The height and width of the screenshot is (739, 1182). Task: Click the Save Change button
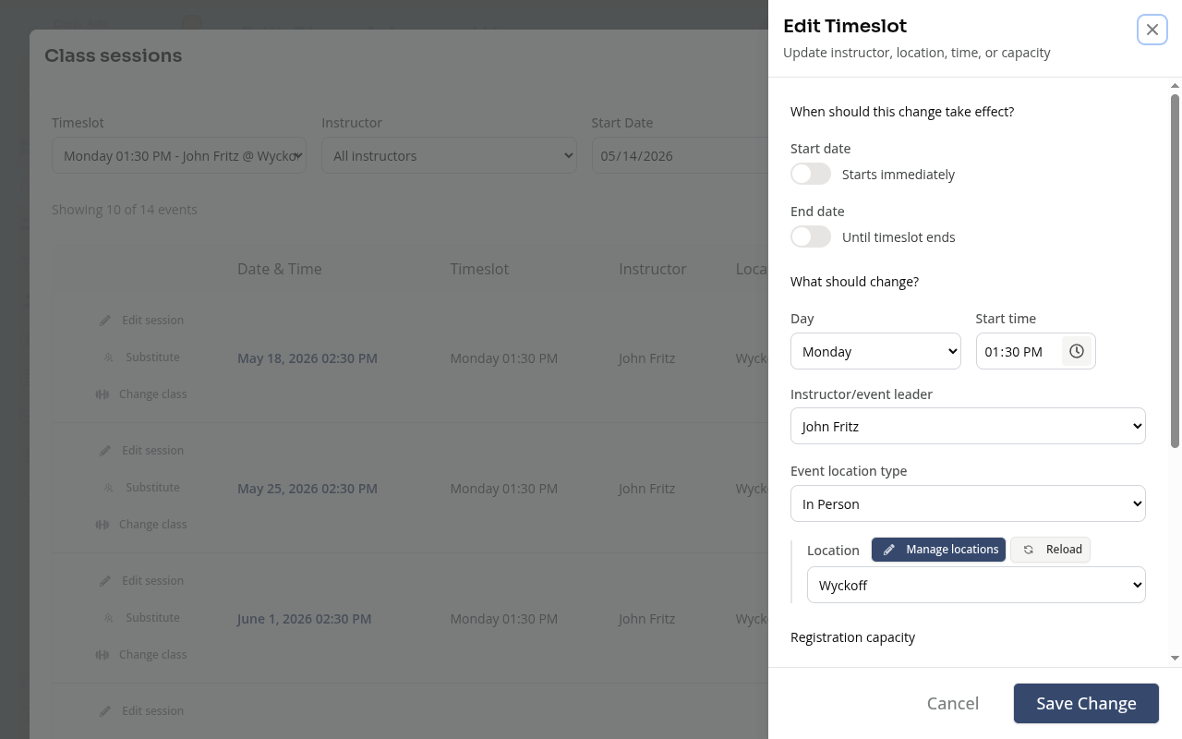(x=1086, y=703)
